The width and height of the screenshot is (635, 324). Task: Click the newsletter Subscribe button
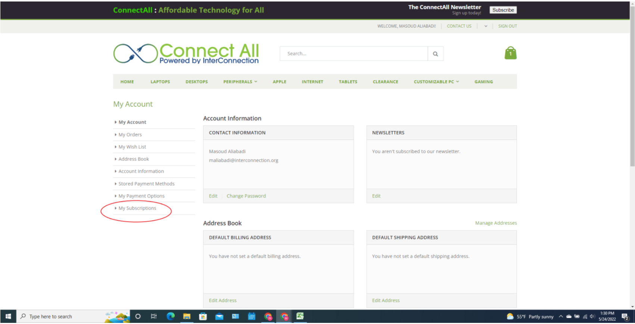point(503,10)
